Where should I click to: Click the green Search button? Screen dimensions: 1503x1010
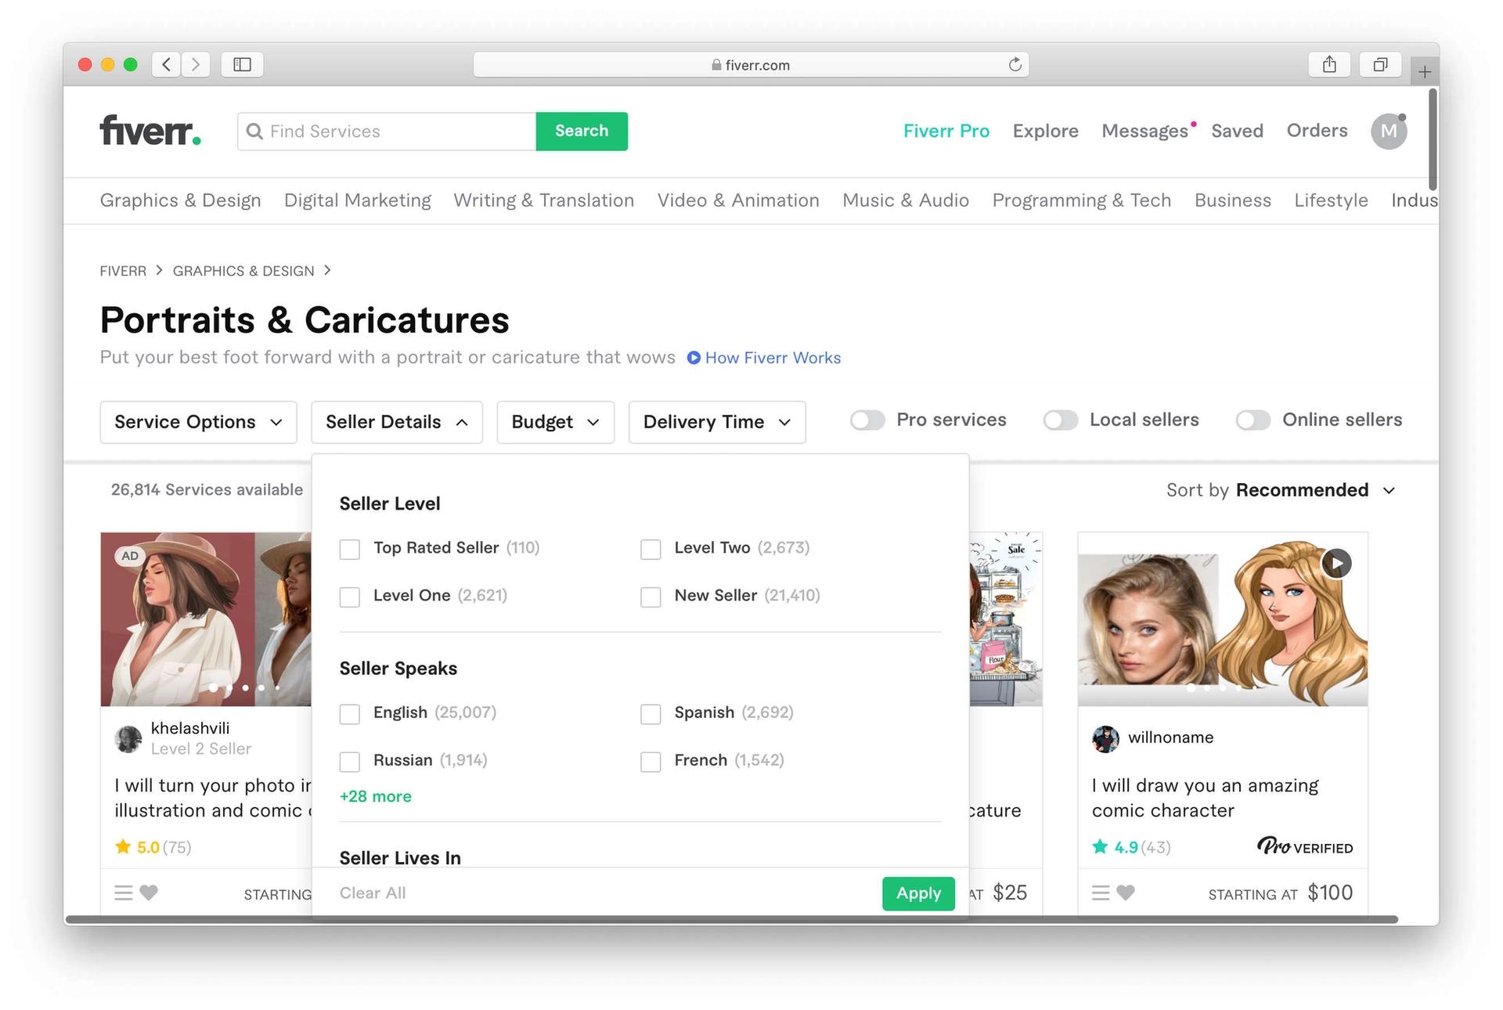582,131
